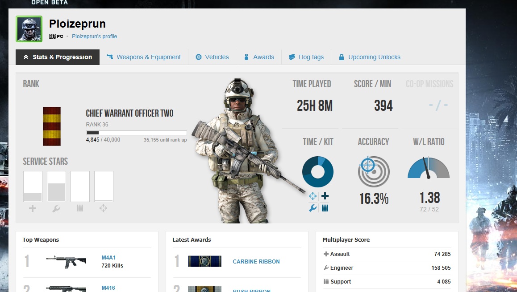The height and width of the screenshot is (292, 517).
Task: Click the 16.3% accuracy value
Action: (374, 199)
